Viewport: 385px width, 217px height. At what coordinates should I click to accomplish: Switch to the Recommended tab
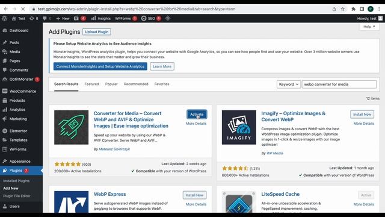pos(136,84)
